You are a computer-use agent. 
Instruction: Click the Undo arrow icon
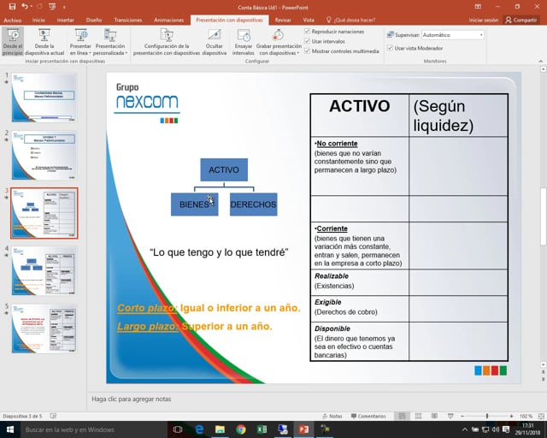click(x=25, y=7)
